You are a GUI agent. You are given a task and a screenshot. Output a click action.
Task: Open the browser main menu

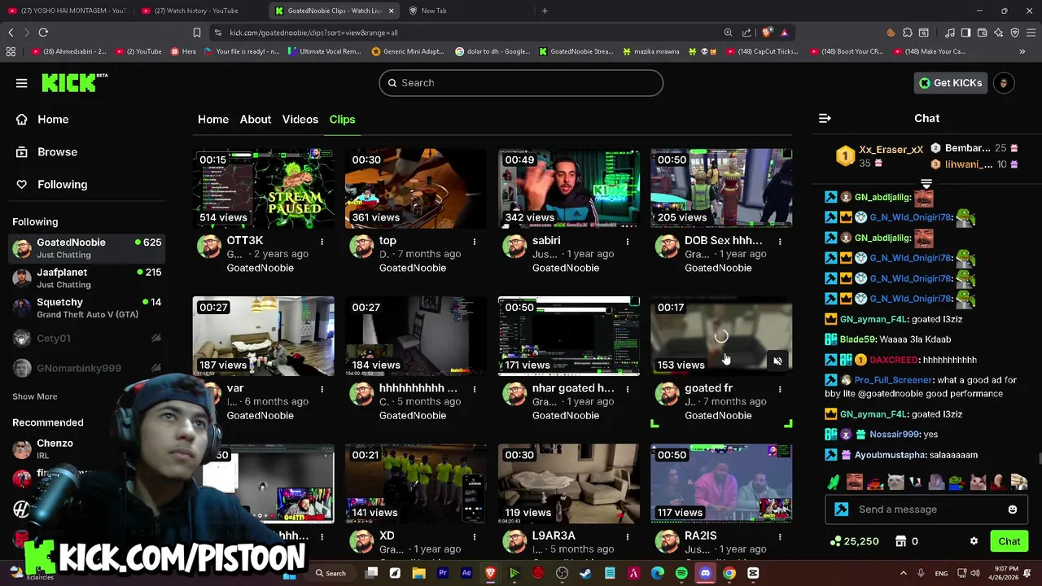click(1031, 33)
